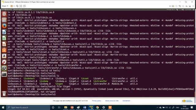This screenshot has height=110, width=196.
Task: Click the Cortana circle taskbar icon
Action: point(53,107)
